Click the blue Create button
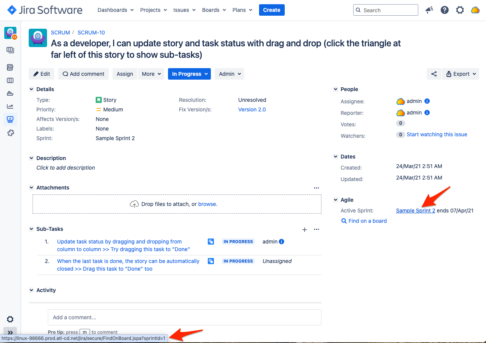 [x=272, y=10]
